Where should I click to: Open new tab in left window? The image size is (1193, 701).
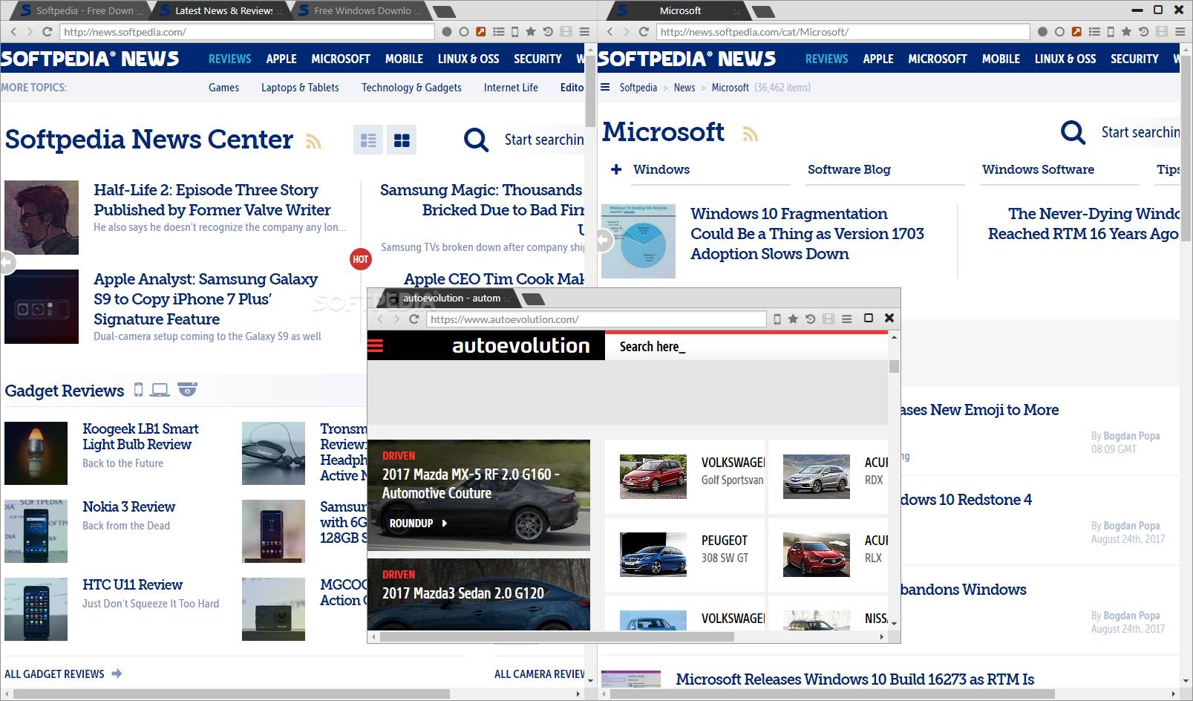pos(444,11)
